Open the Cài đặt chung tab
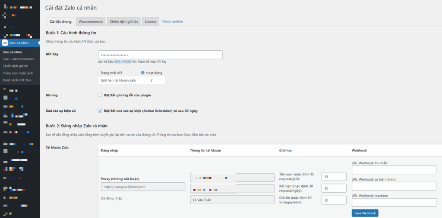Viewport: 442px width, 218px height. [60, 21]
